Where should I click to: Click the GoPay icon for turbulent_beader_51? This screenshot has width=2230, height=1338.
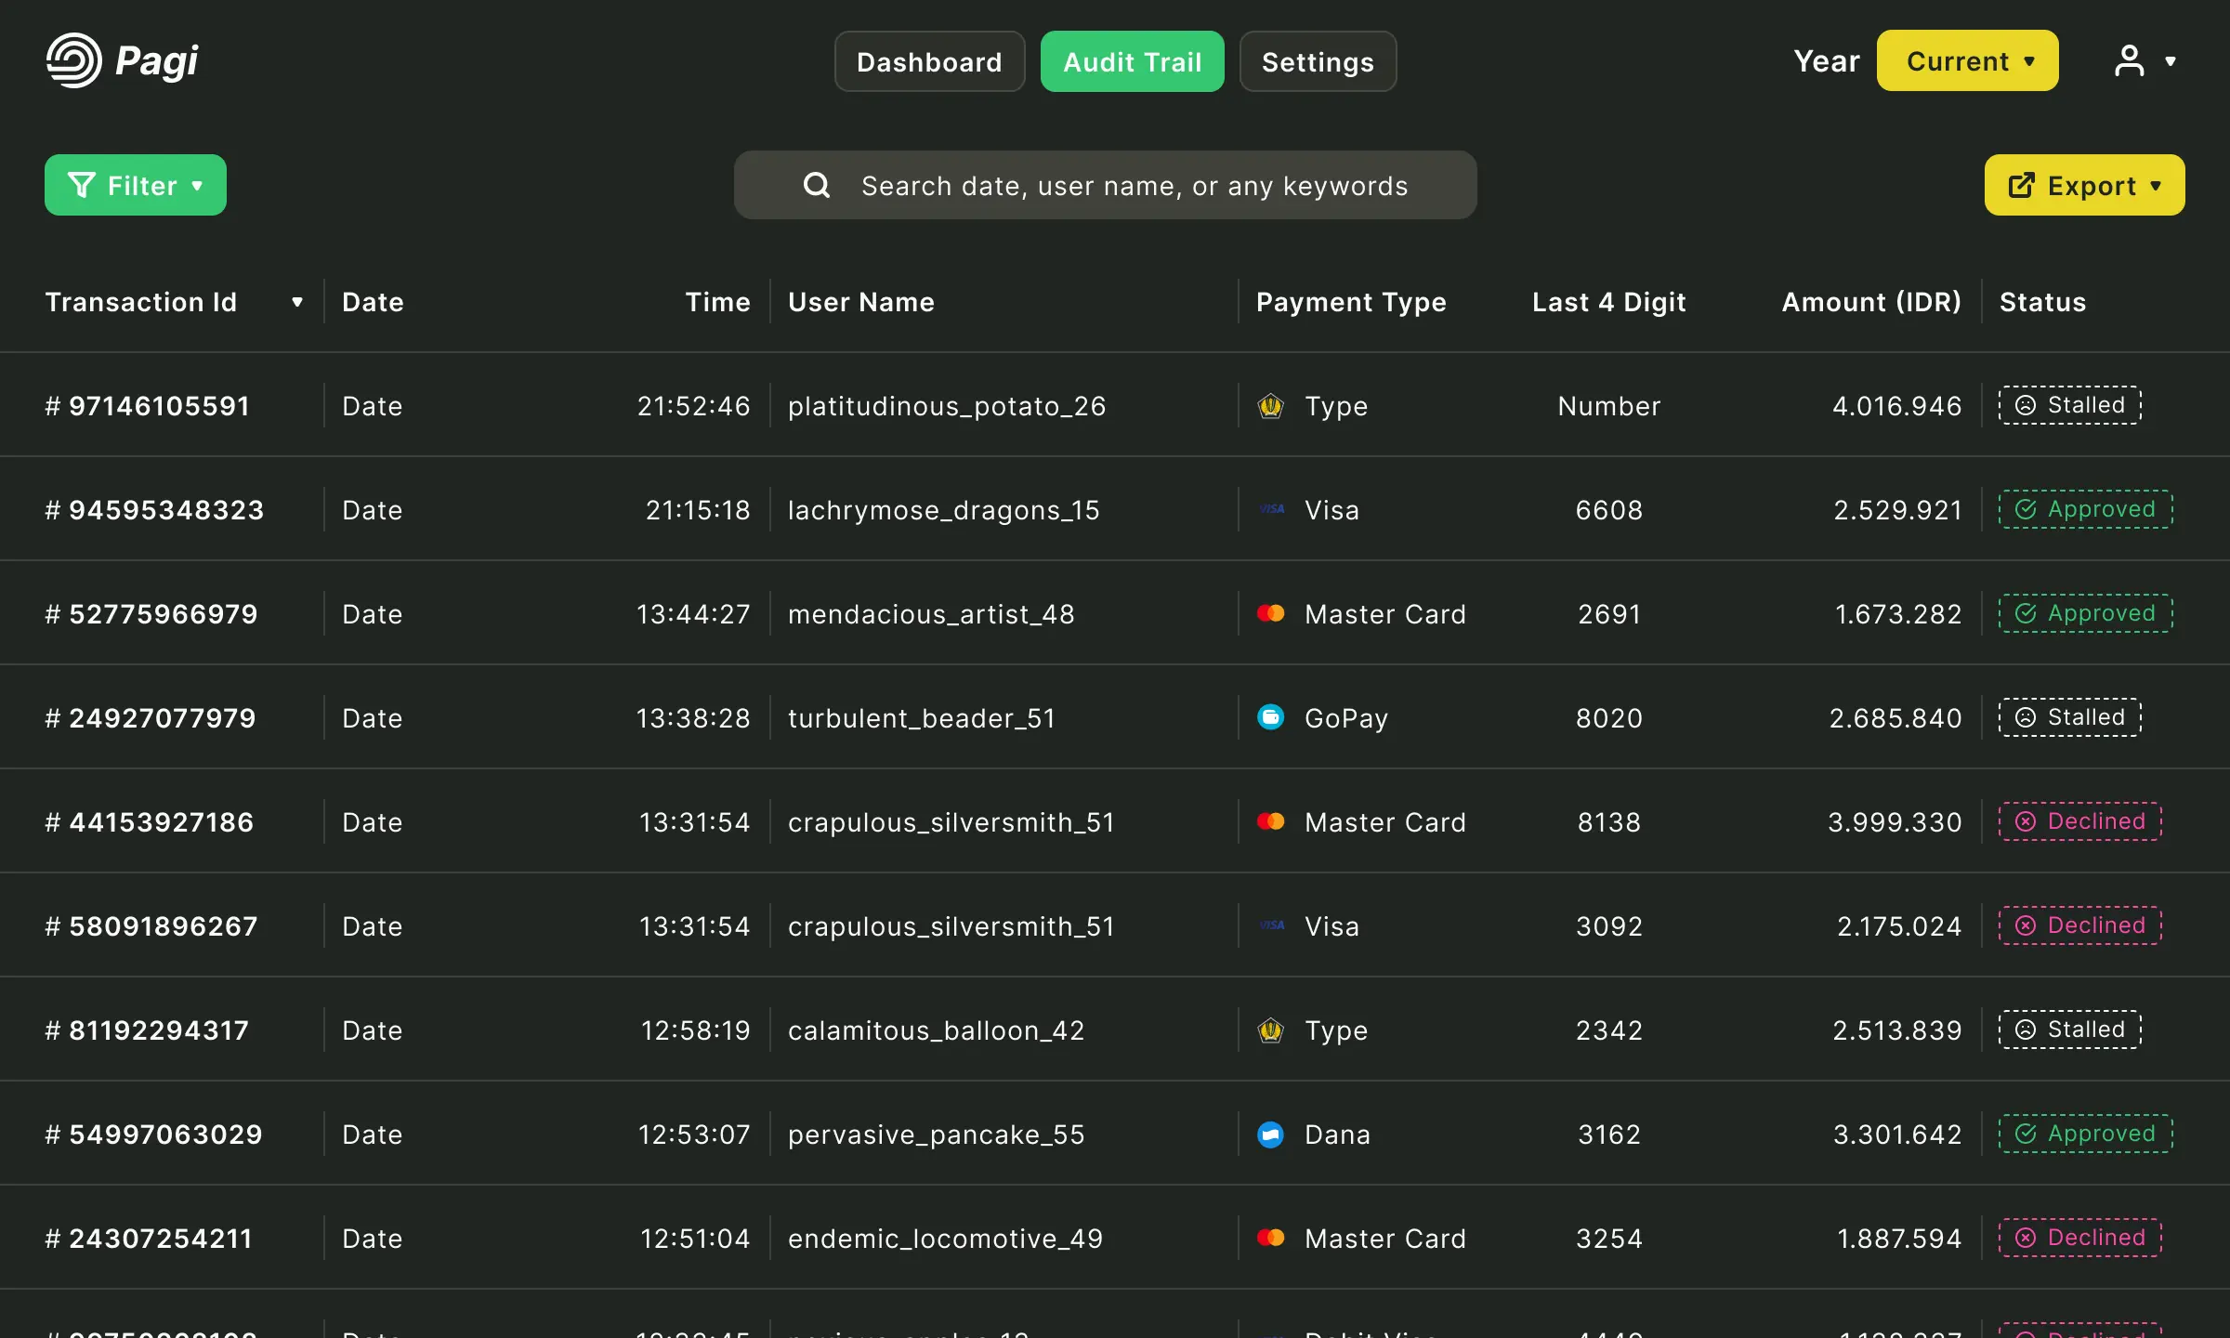[1270, 717]
